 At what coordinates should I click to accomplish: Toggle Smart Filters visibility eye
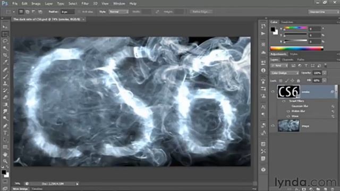pos(284,101)
